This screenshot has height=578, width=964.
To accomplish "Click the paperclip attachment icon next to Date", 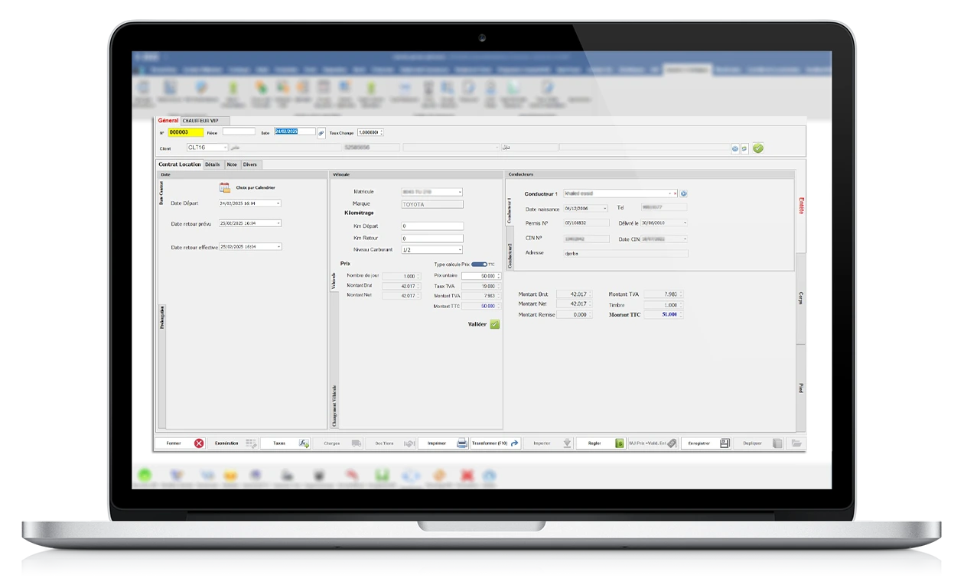I will (321, 132).
